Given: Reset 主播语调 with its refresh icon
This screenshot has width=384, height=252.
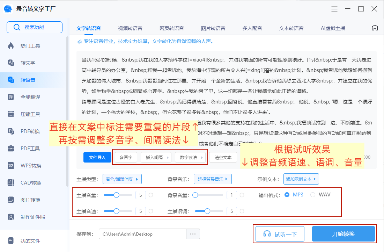Looking at the screenshot, I should [x=242, y=211].
